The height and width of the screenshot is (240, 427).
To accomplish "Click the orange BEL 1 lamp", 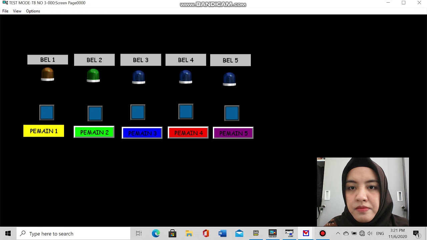I will click(47, 74).
